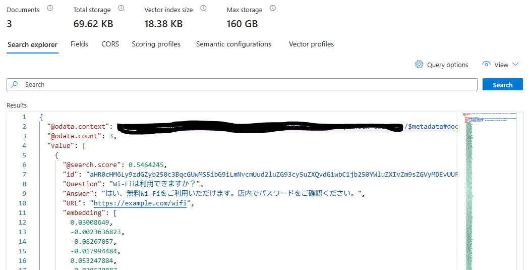This screenshot has width=531, height=270.
Task: Click the eye icon next to View
Action: pos(486,64)
